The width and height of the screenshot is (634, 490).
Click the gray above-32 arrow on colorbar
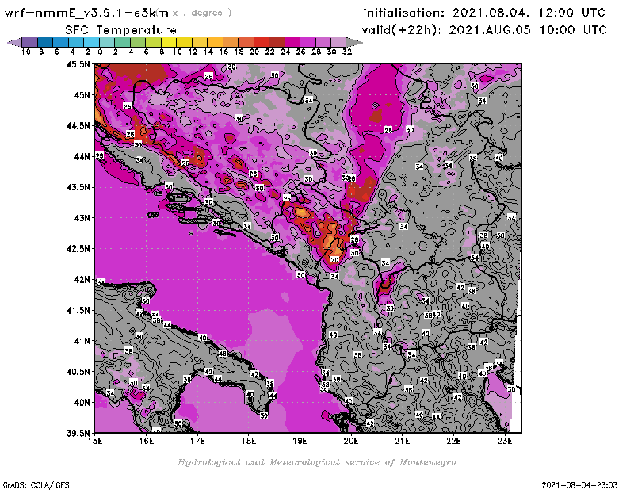coord(354,42)
